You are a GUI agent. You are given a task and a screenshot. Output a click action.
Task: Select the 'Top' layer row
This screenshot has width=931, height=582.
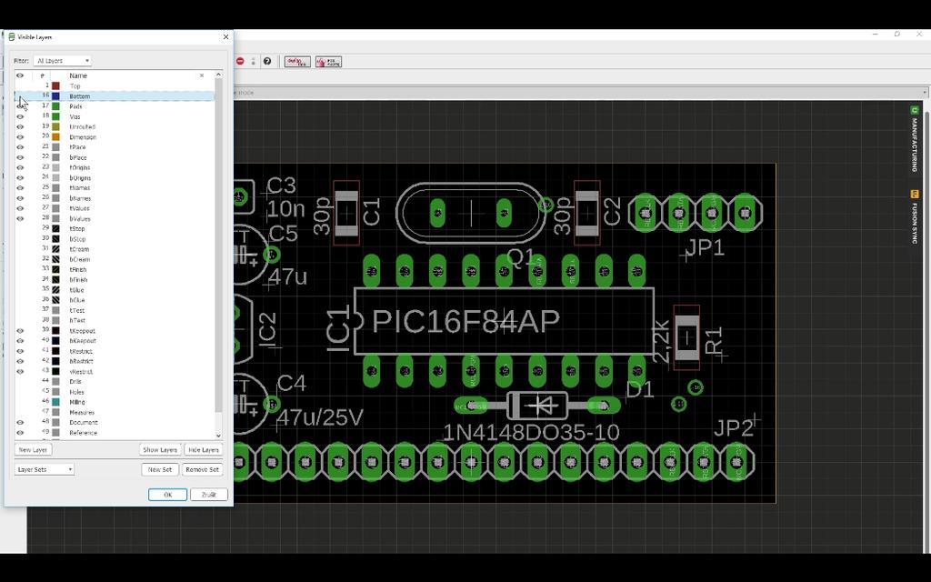[x=115, y=86]
